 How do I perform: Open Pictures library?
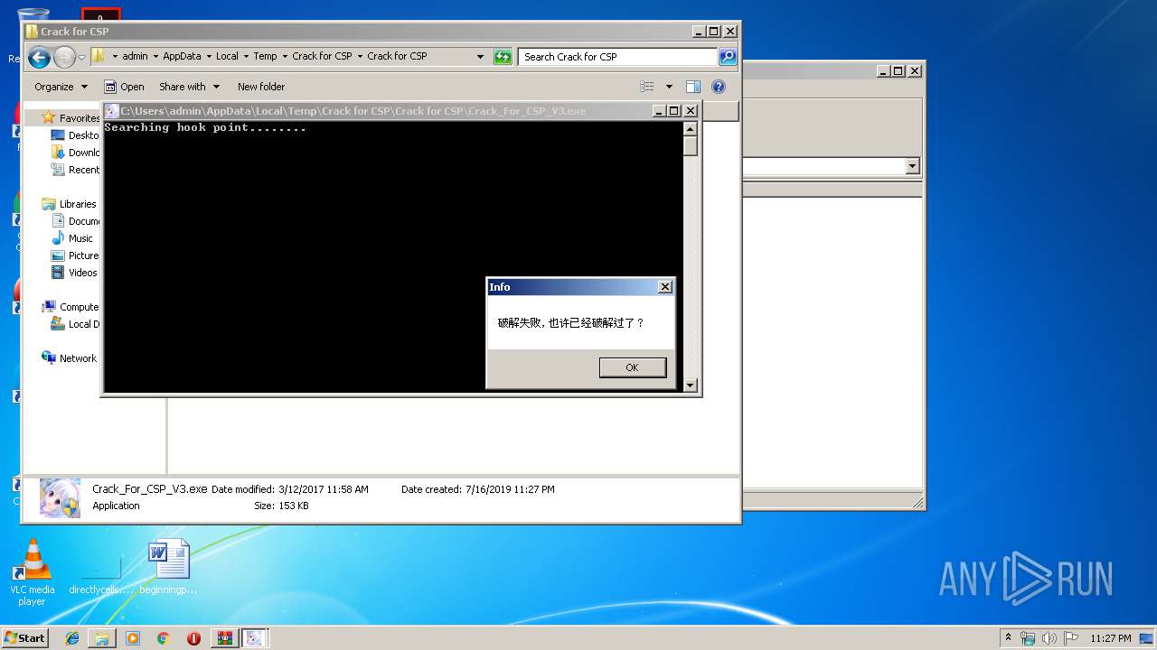coord(76,255)
